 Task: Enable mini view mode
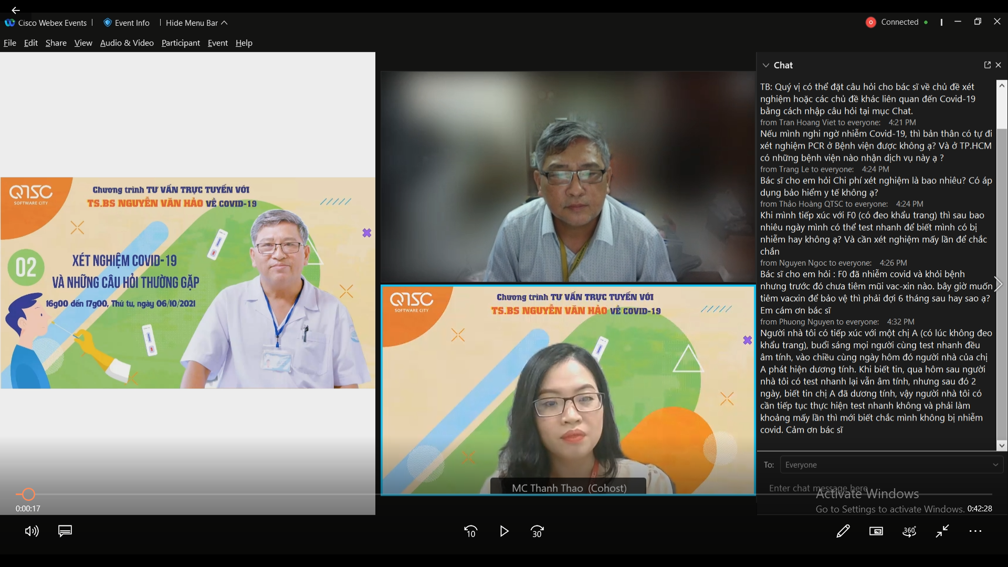(x=876, y=531)
